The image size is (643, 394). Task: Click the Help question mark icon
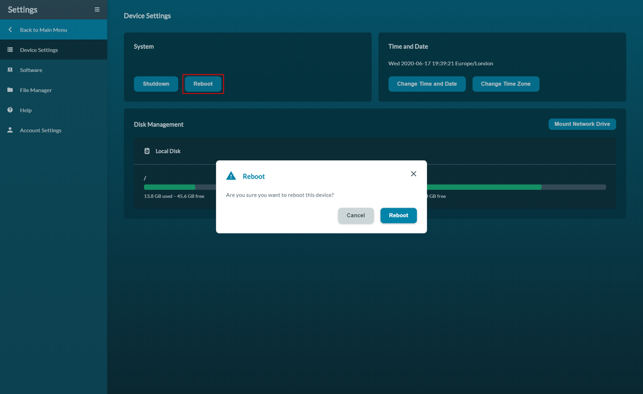[x=10, y=110]
